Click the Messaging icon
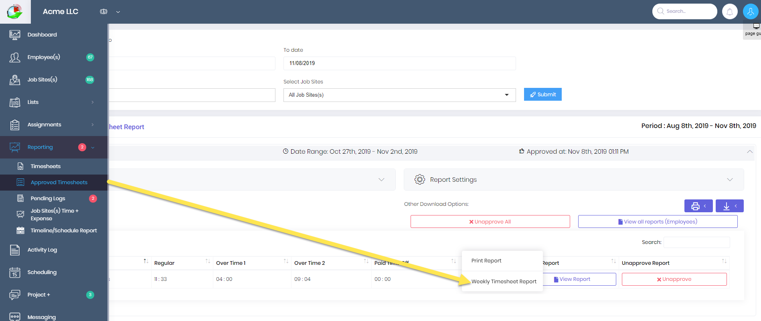The height and width of the screenshot is (321, 761). [x=15, y=317]
